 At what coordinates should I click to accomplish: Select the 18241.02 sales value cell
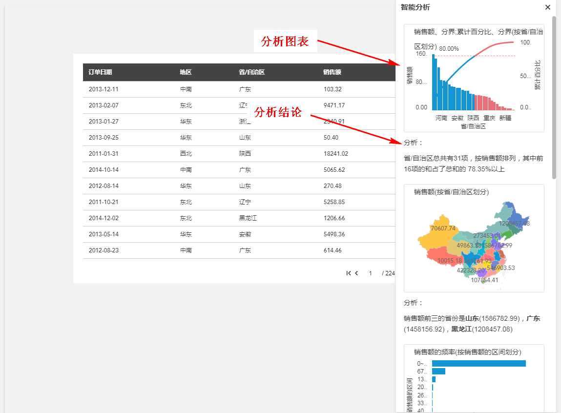coord(335,154)
